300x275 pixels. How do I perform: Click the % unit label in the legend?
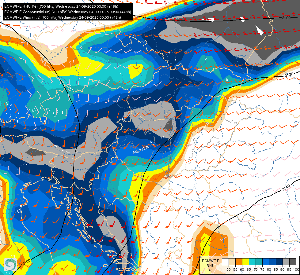coord(211,271)
